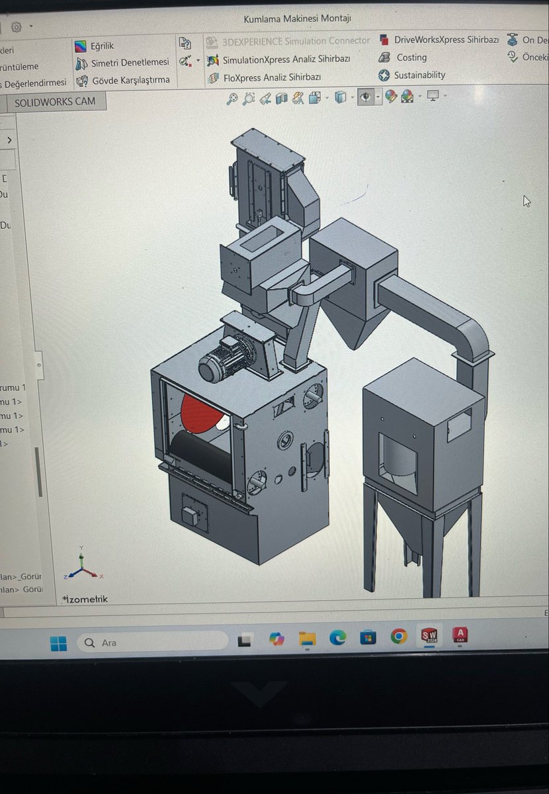Expand the Hide/Show Items dropdown arrow
This screenshot has width=549, height=794.
coord(378,97)
